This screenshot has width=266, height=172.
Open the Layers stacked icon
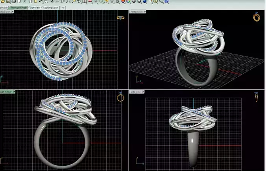tap(123, 2)
